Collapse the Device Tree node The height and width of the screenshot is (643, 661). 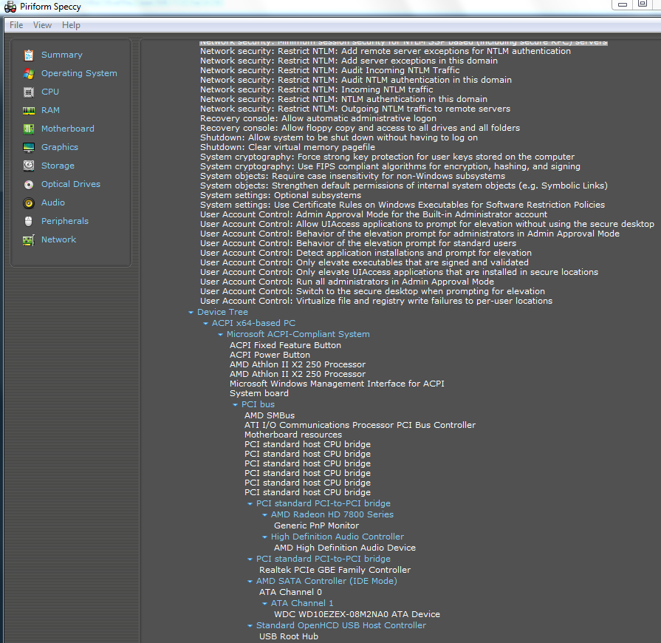191,312
